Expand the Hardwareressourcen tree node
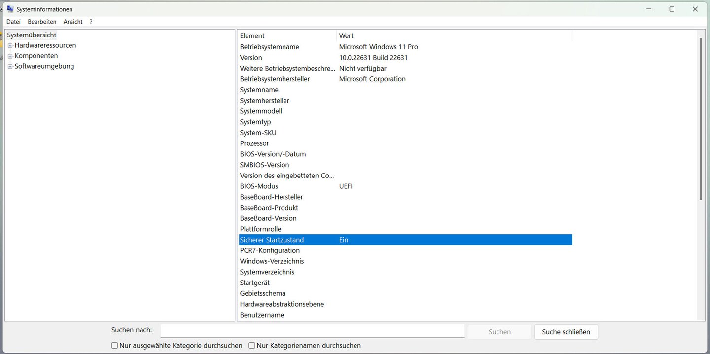Viewport: 710px width, 354px height. [x=10, y=45]
